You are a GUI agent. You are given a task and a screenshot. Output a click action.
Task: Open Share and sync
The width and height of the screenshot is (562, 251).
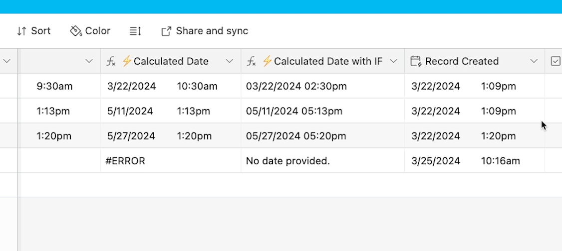(x=205, y=31)
